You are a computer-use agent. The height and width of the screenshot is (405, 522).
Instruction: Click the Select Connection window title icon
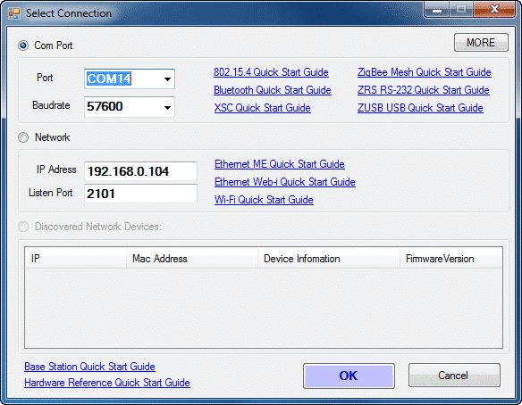(x=14, y=13)
